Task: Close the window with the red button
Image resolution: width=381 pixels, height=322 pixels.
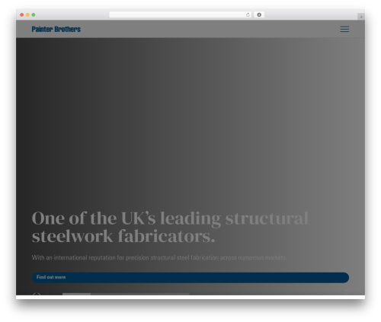Action: tap(22, 15)
